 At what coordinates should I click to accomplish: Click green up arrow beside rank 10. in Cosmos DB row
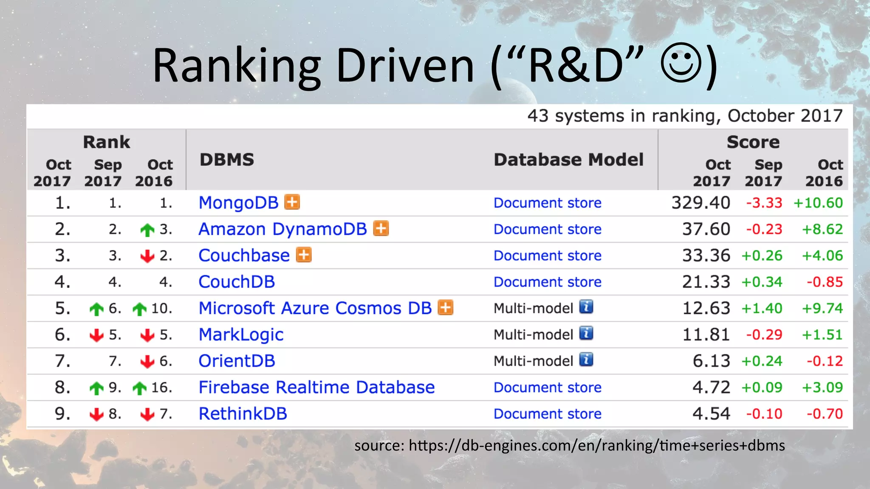pyautogui.click(x=139, y=309)
